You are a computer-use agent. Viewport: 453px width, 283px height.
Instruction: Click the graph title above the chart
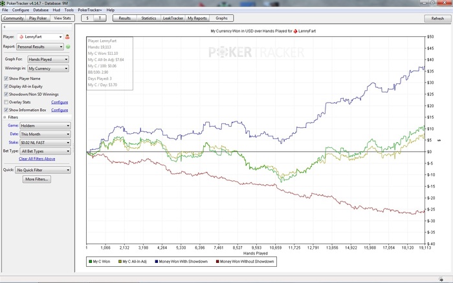[263, 31]
